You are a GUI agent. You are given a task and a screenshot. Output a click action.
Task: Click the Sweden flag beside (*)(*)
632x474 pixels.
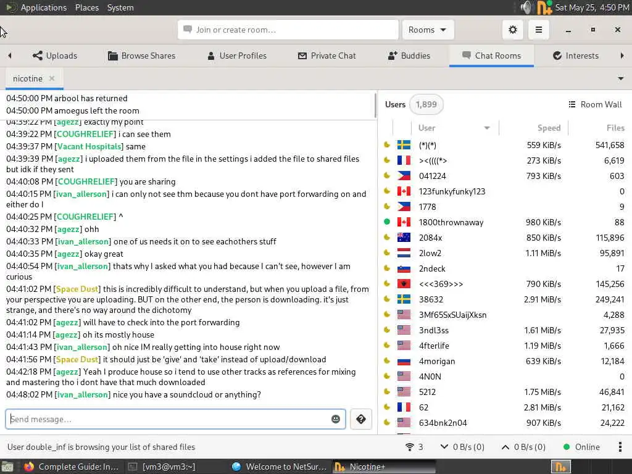(x=404, y=145)
